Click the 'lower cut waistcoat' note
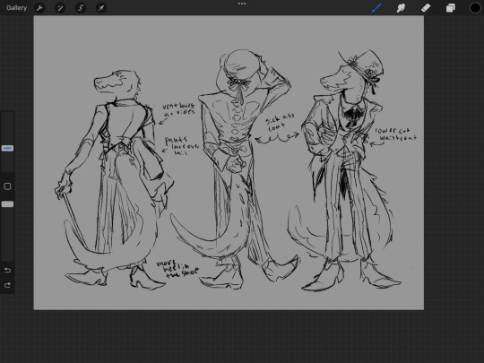 [x=395, y=134]
